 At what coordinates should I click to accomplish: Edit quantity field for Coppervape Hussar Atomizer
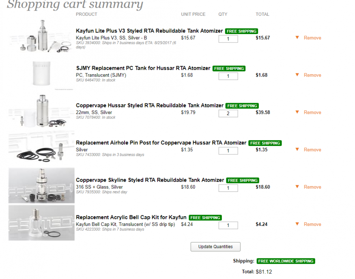[x=228, y=114]
